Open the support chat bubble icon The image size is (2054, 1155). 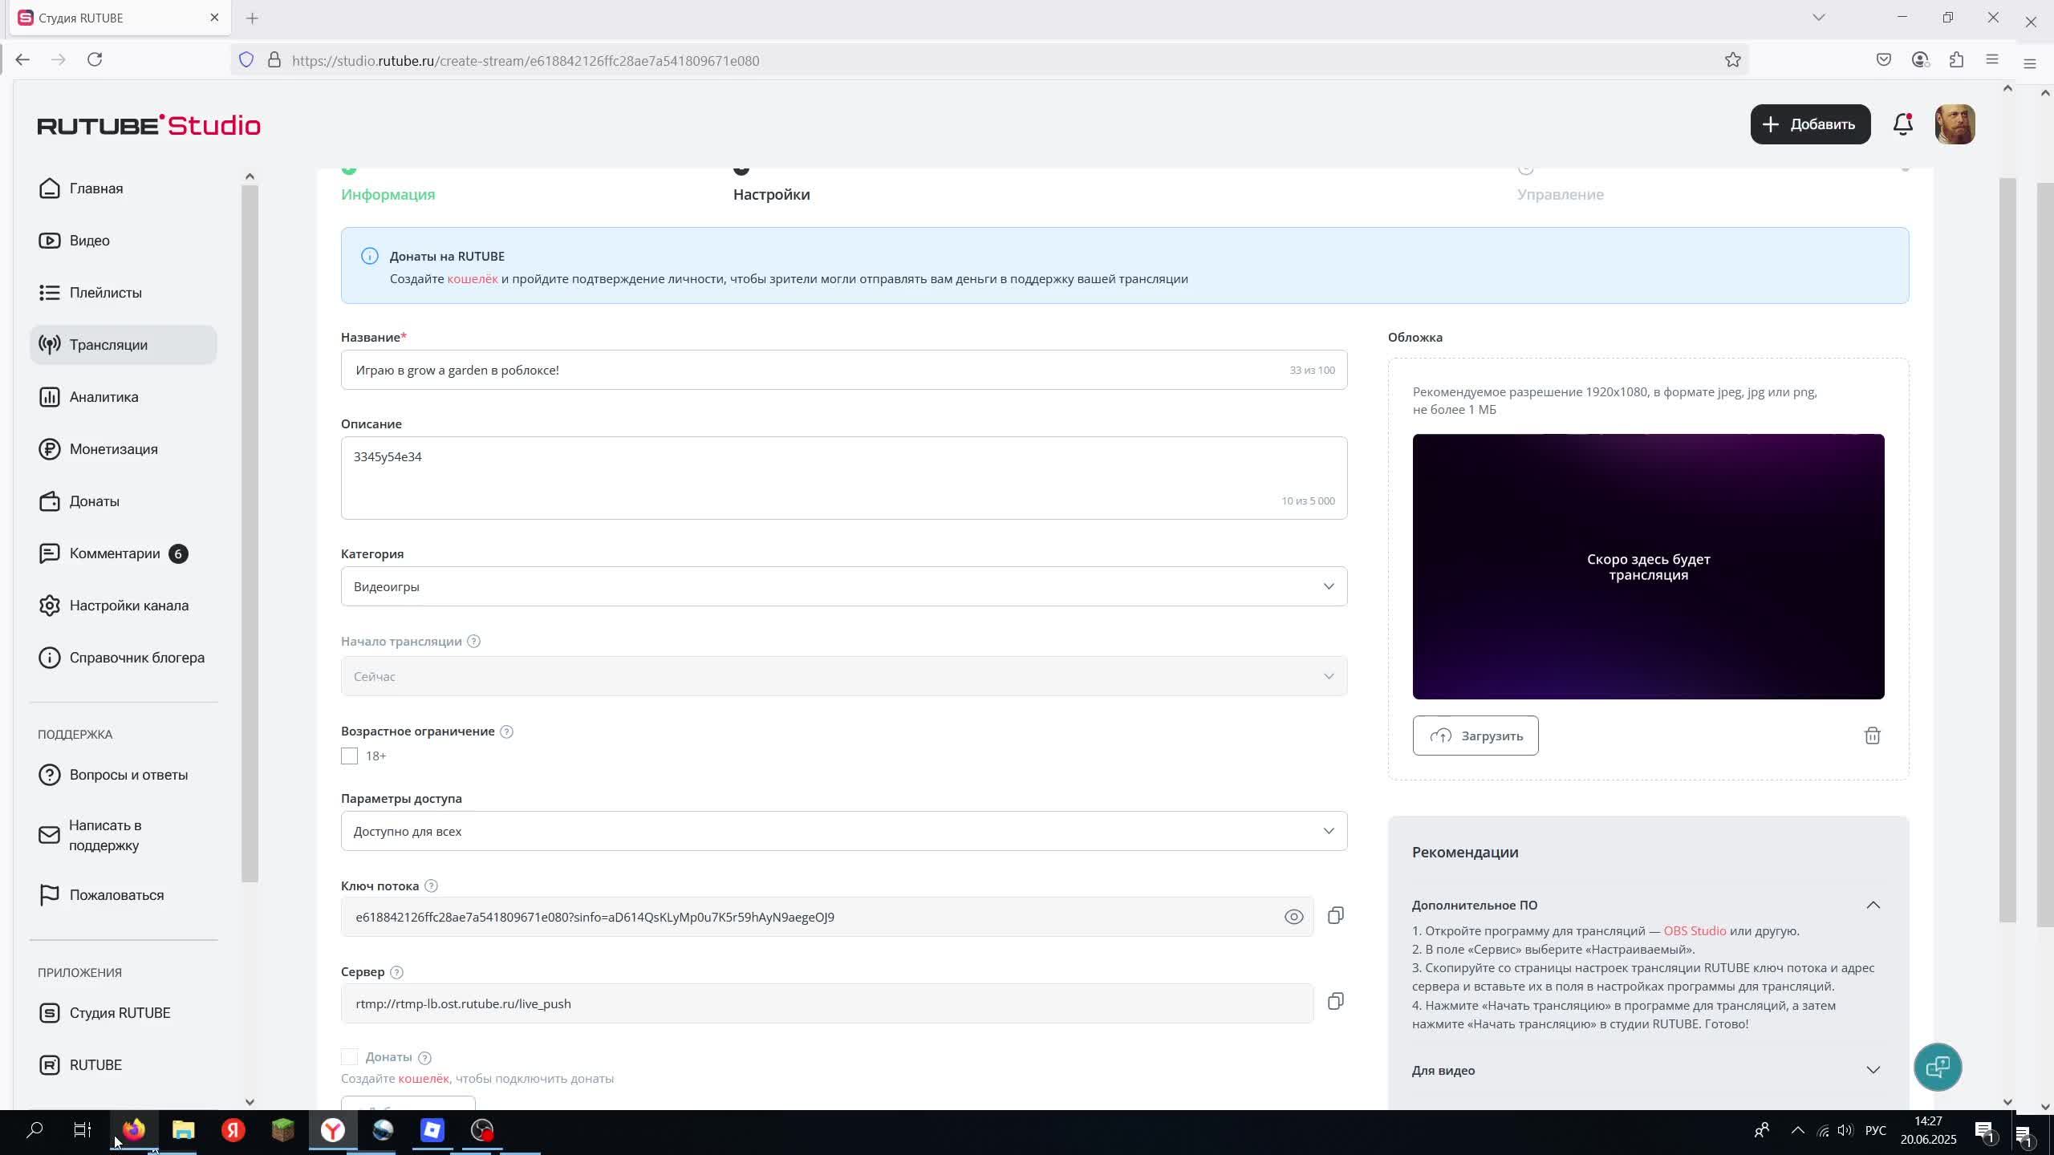click(1938, 1067)
